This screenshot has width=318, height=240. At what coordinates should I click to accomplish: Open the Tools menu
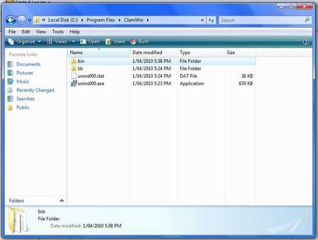(58, 32)
